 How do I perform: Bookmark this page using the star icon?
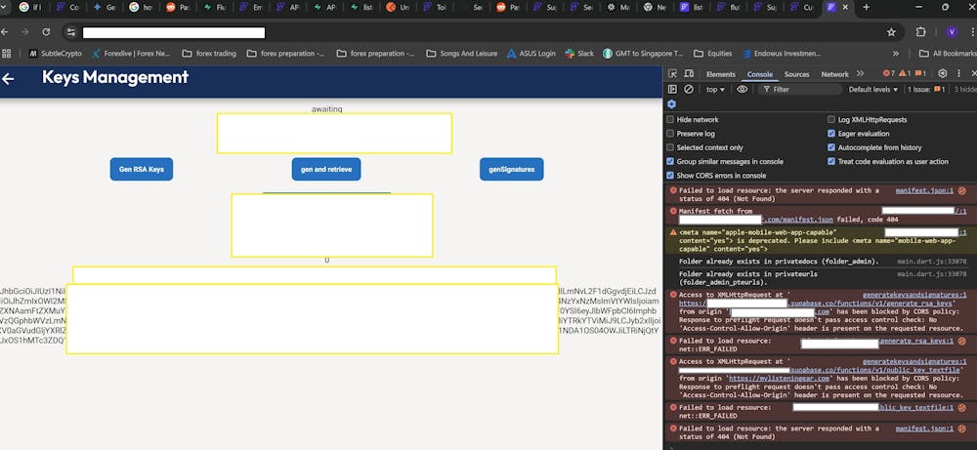pyautogui.click(x=891, y=32)
